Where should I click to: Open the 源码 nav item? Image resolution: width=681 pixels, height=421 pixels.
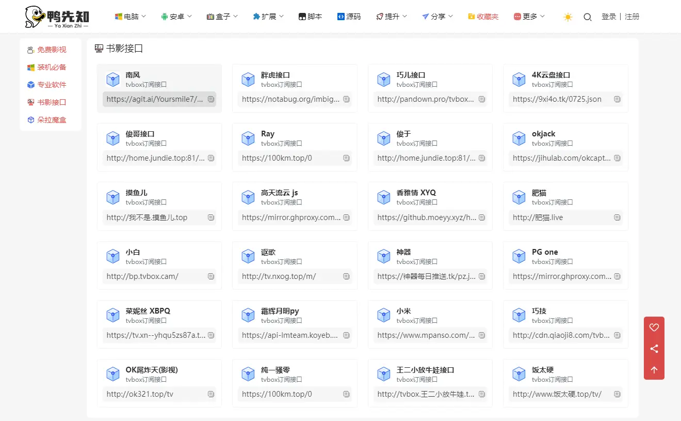click(x=349, y=17)
